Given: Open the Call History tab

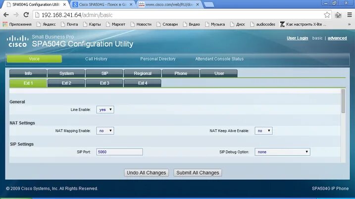Looking at the screenshot, I should coord(96,59).
